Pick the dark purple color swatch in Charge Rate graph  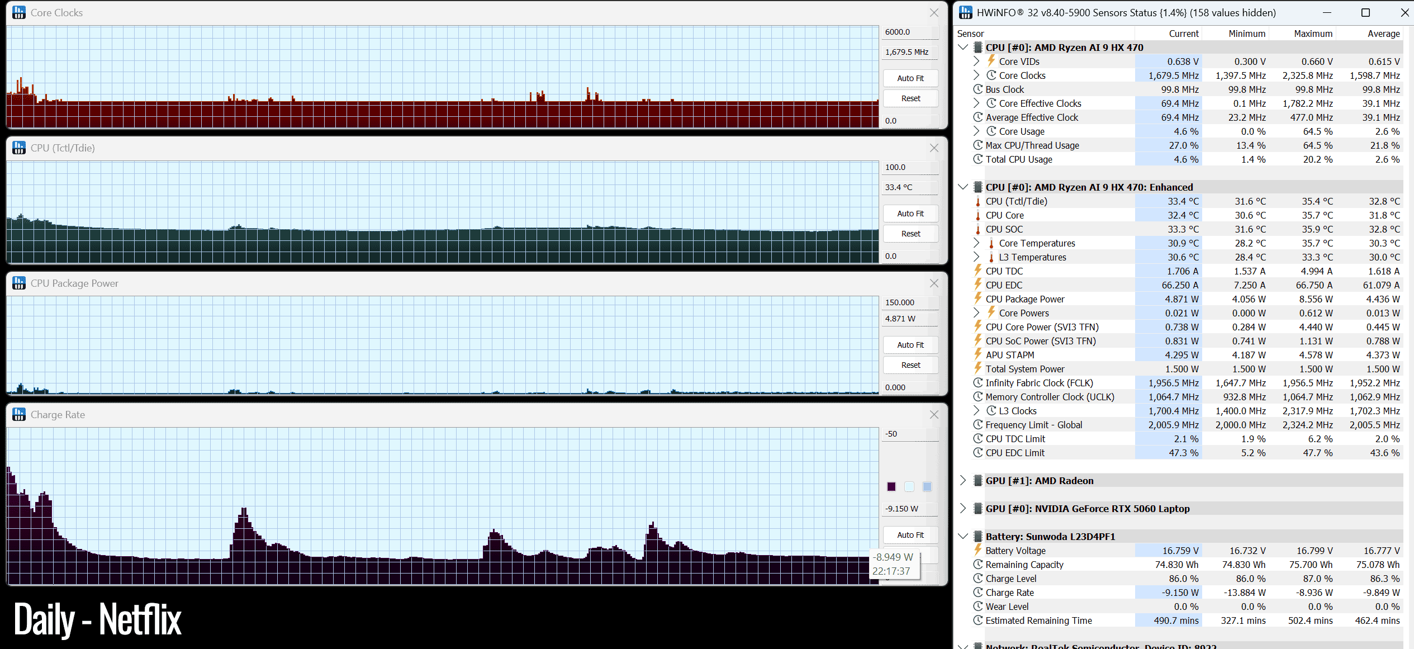point(891,486)
